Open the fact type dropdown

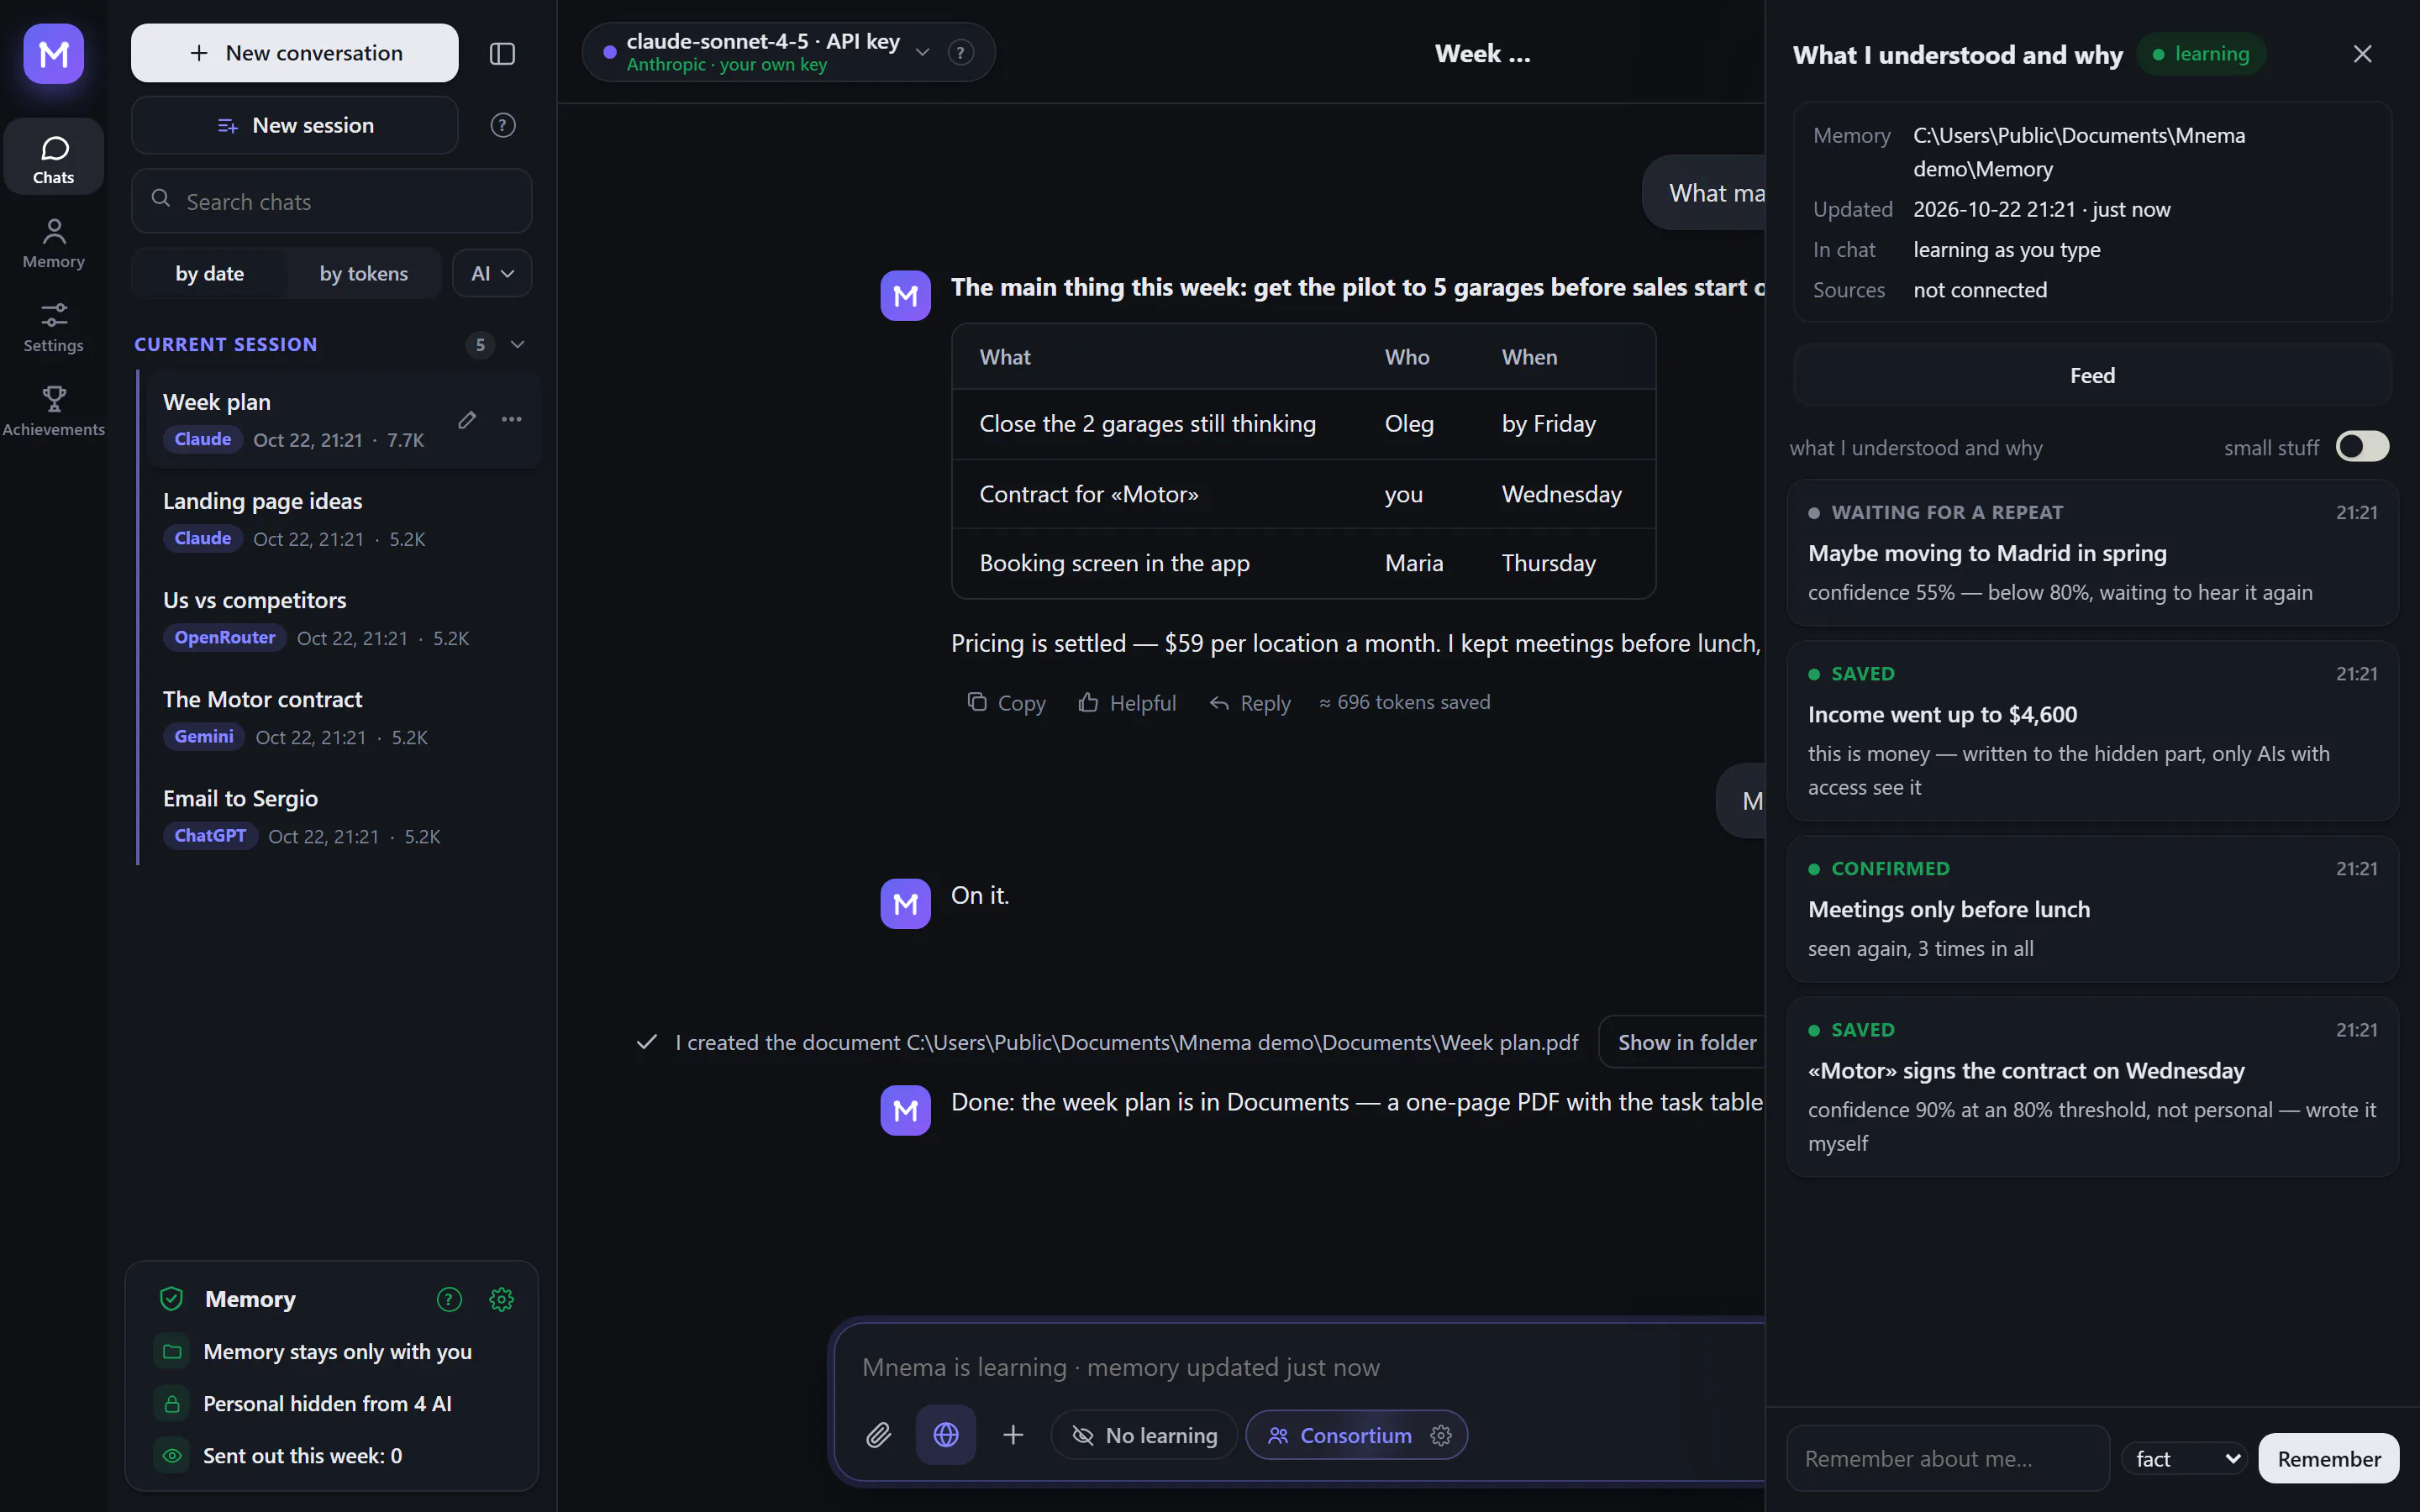[x=2184, y=1459]
